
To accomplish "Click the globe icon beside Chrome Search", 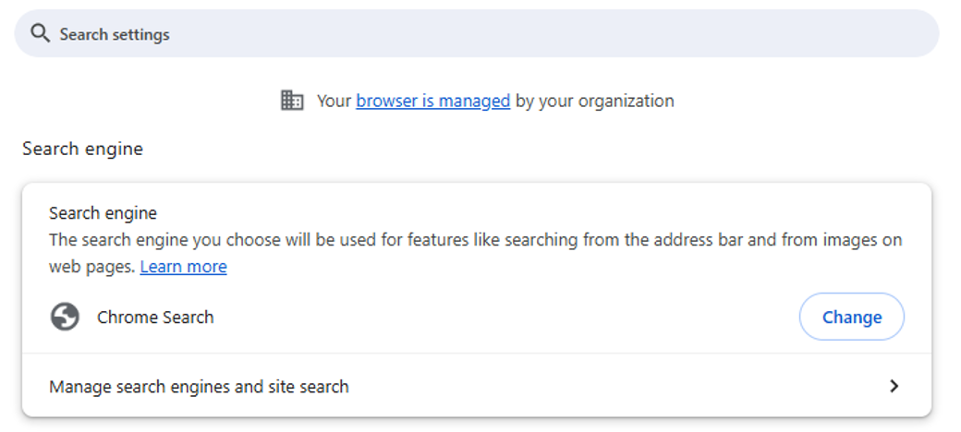I will [x=65, y=318].
